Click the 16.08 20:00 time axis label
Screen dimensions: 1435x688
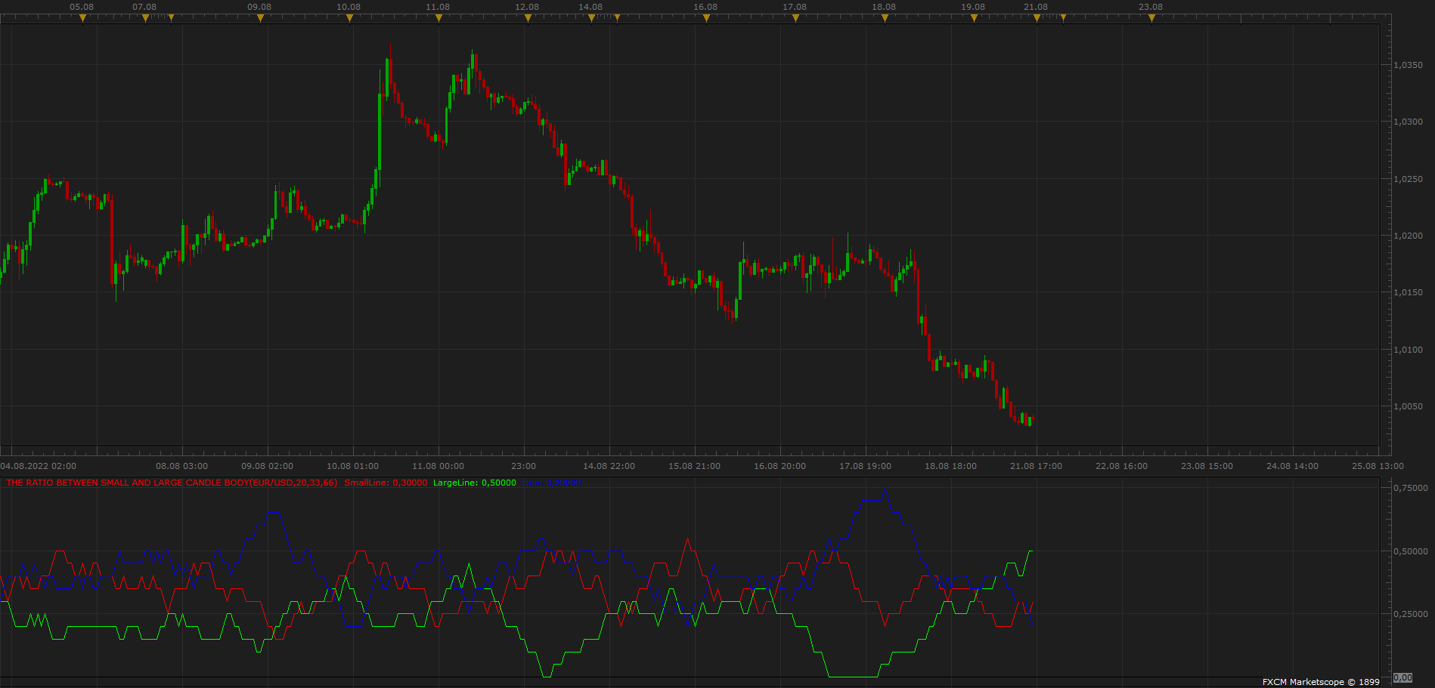point(779,466)
